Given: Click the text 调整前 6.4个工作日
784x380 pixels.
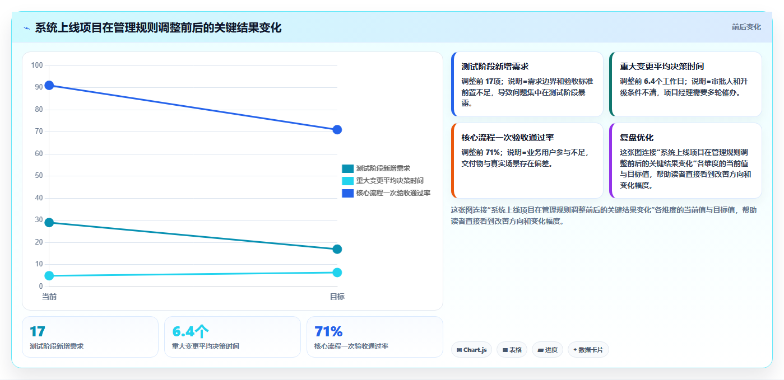Looking at the screenshot, I should [x=653, y=81].
